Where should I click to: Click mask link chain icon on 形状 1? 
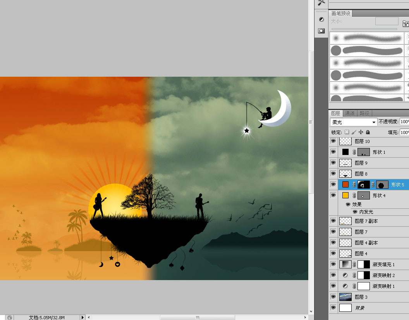354,152
